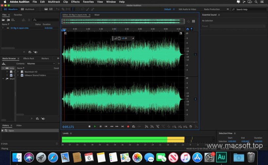Click in the Search Help field
The height and width of the screenshot is (165, 268).
pyautogui.click(x=249, y=9)
